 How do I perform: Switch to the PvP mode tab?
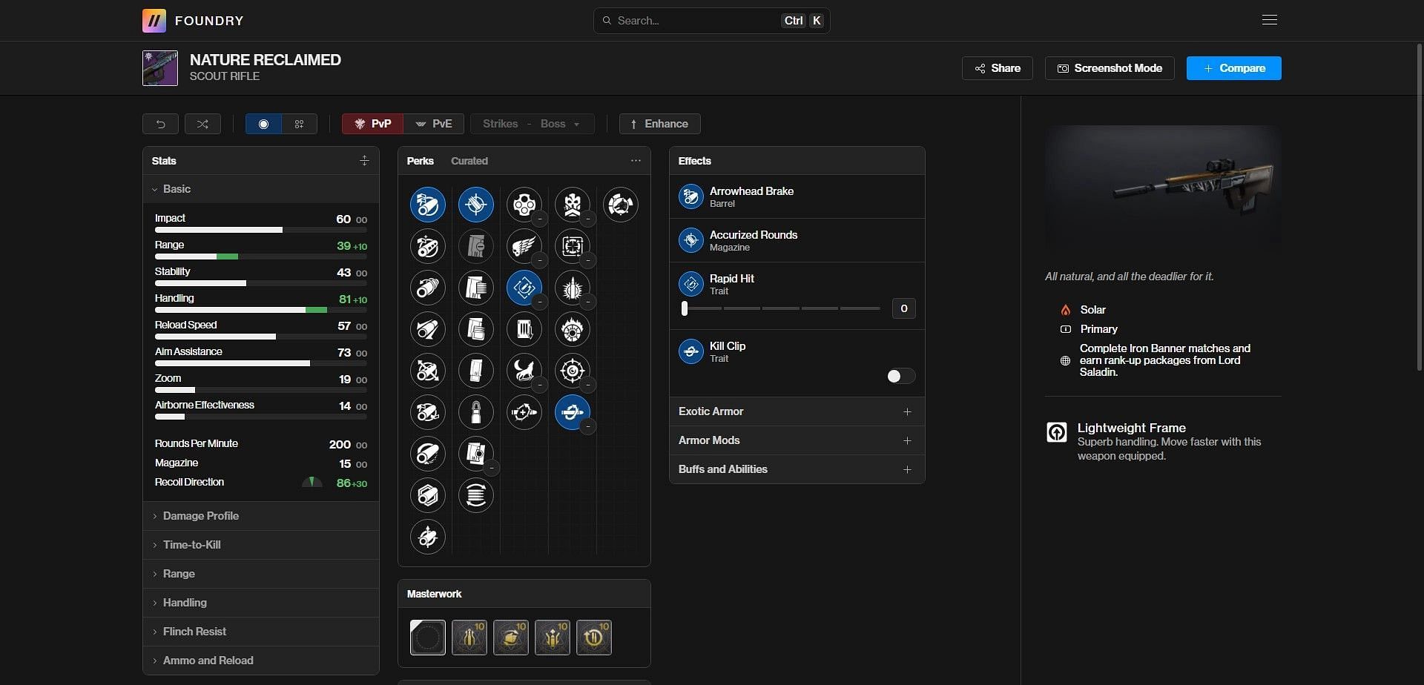pyautogui.click(x=372, y=124)
